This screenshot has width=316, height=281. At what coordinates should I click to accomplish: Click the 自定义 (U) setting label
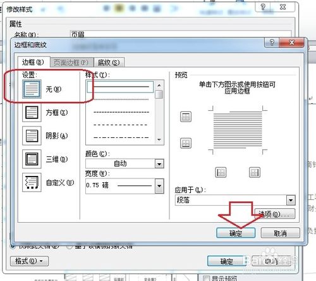point(60,182)
